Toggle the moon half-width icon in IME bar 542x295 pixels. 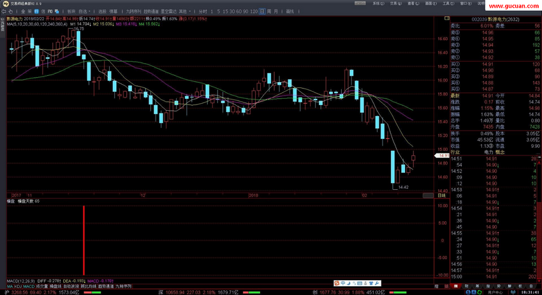point(348,284)
